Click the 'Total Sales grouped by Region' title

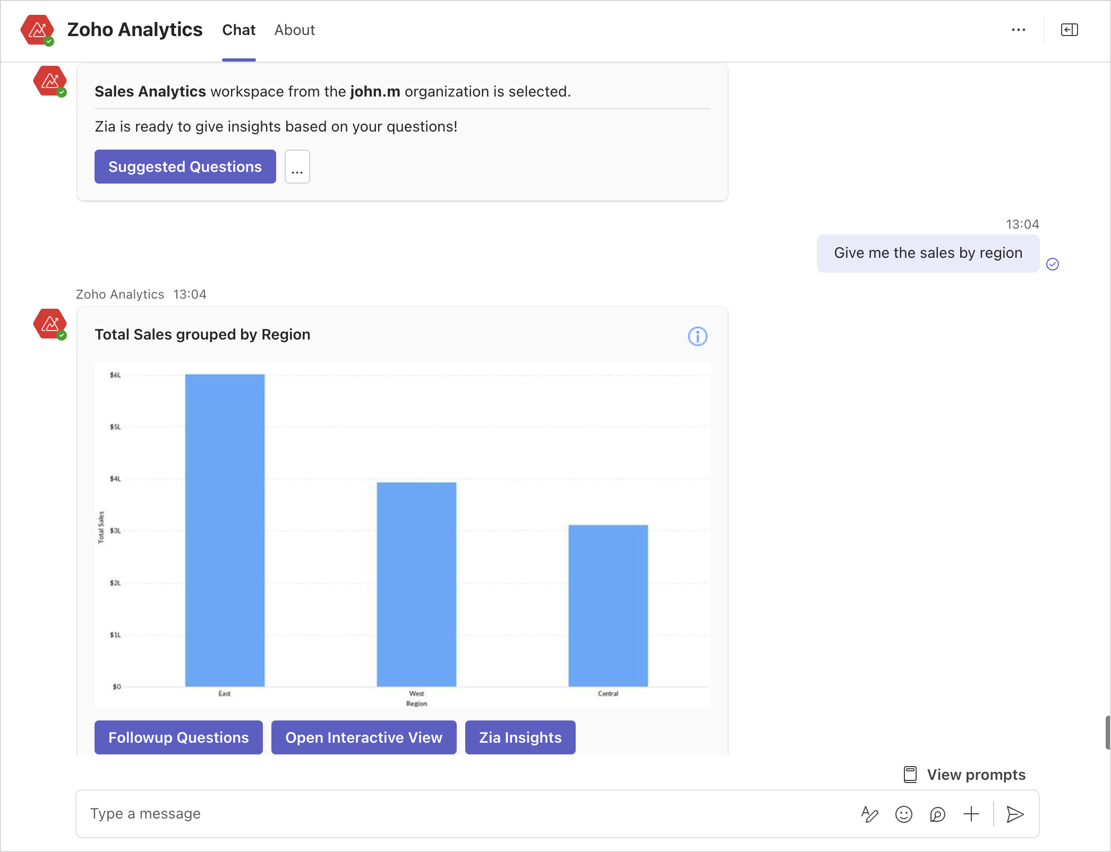202,335
